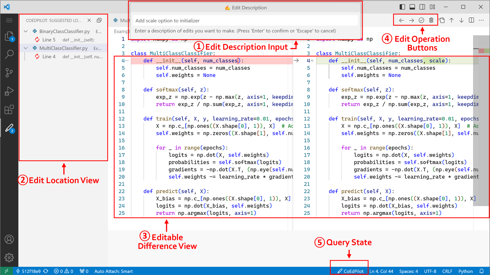Open the CoEdPilot pencil view in activity bar
This screenshot has height=275, width=490.
tap(9, 128)
